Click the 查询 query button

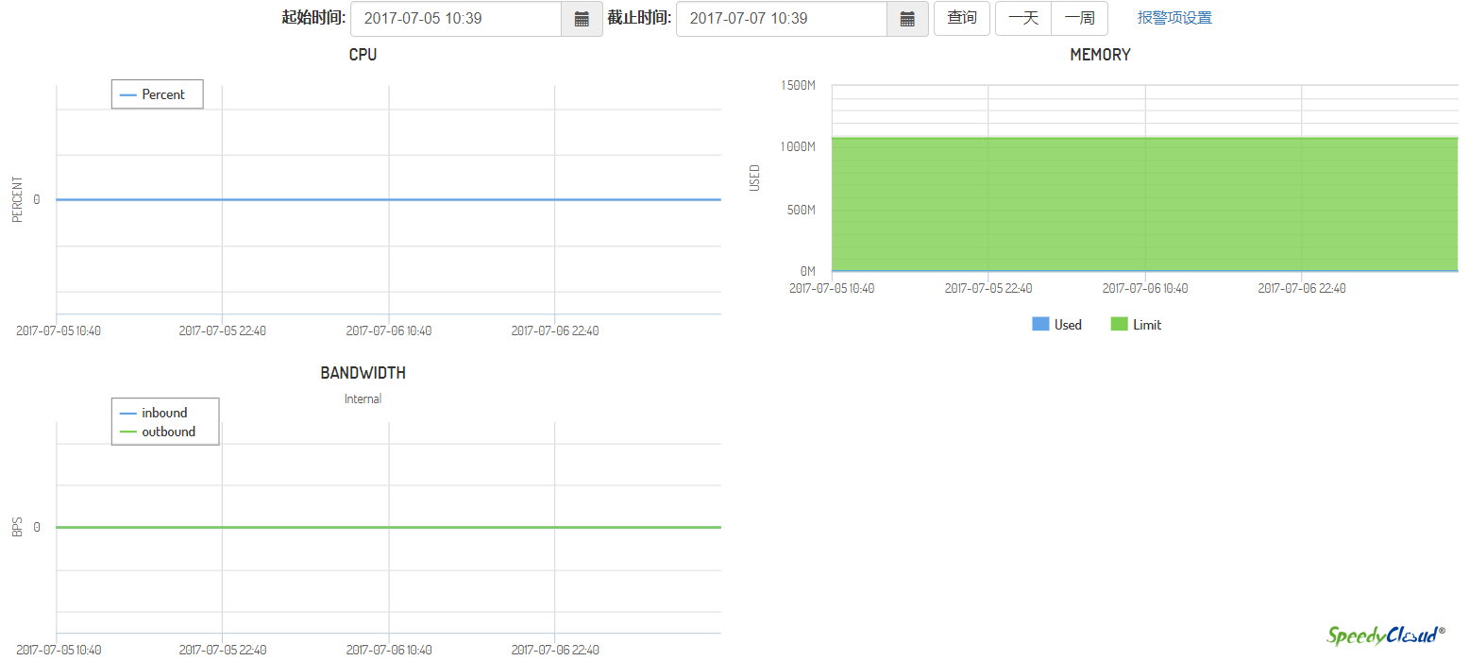click(962, 19)
